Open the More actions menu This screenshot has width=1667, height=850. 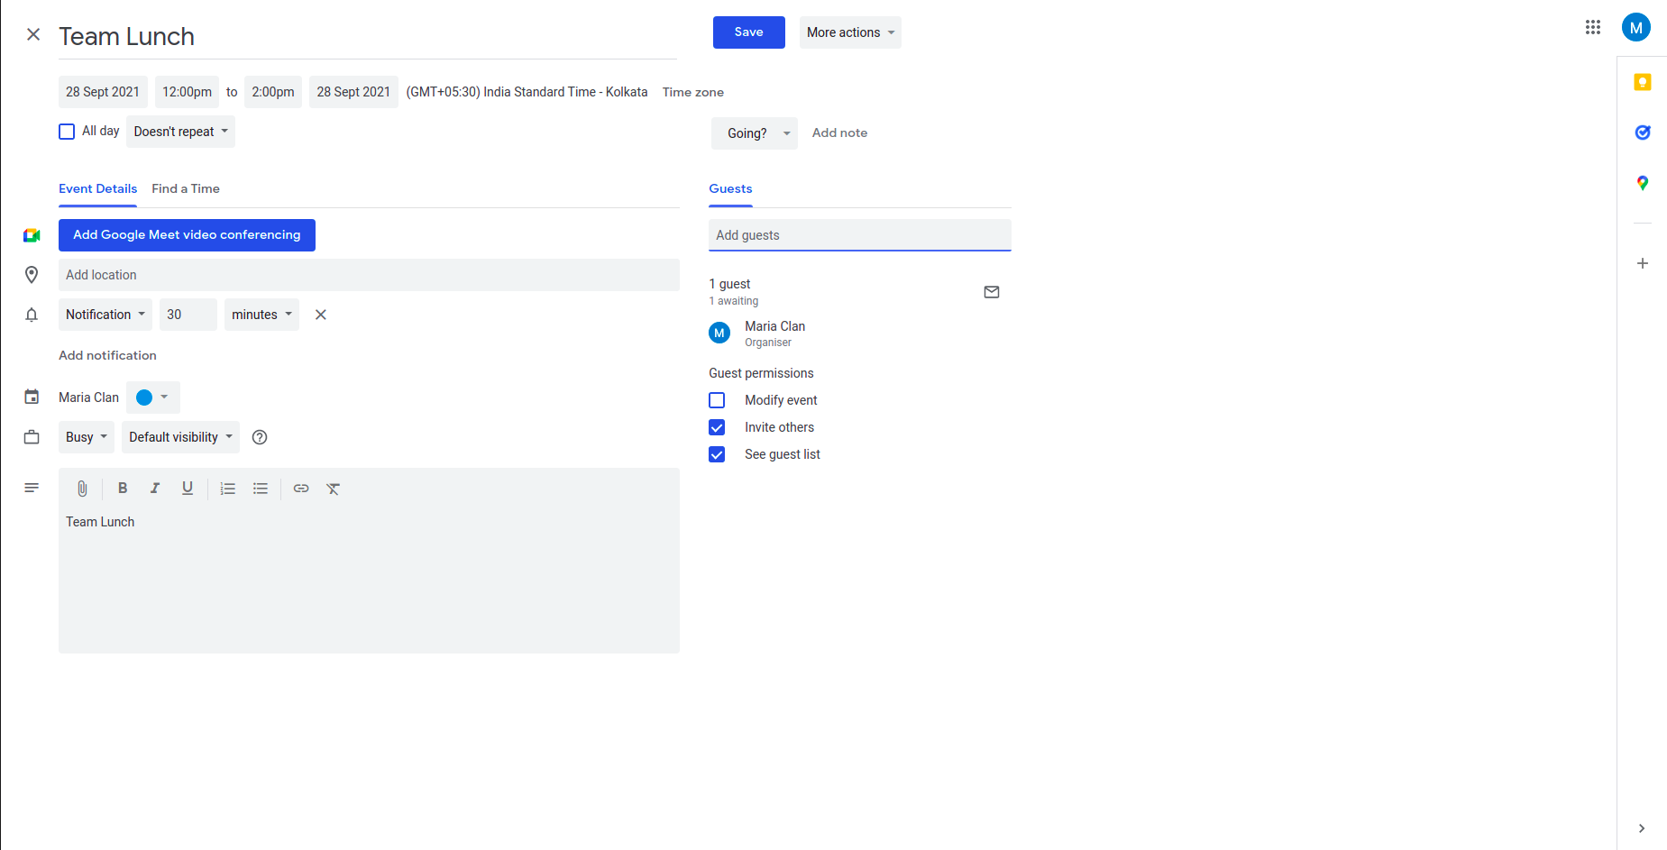coord(848,32)
